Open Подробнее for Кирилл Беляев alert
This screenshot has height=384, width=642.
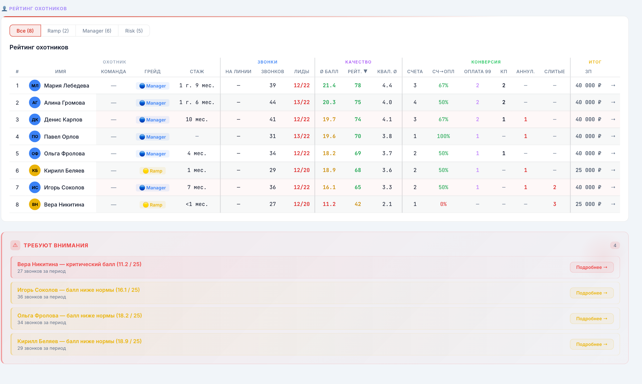(x=592, y=344)
